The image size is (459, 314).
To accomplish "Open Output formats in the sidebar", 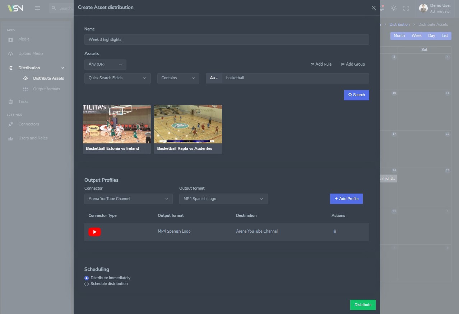I will click(x=47, y=89).
